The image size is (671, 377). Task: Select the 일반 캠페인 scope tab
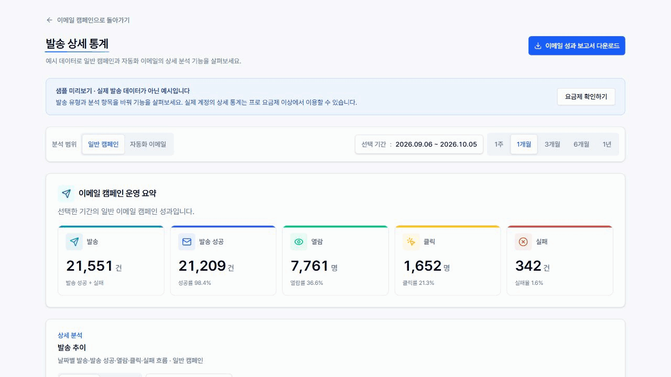(103, 144)
